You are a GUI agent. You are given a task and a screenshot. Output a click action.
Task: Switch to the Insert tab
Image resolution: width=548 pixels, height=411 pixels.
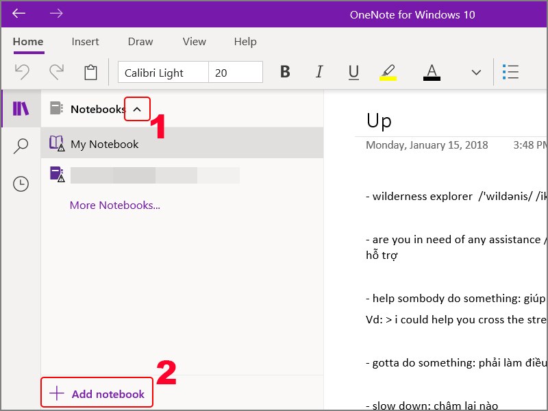(85, 41)
